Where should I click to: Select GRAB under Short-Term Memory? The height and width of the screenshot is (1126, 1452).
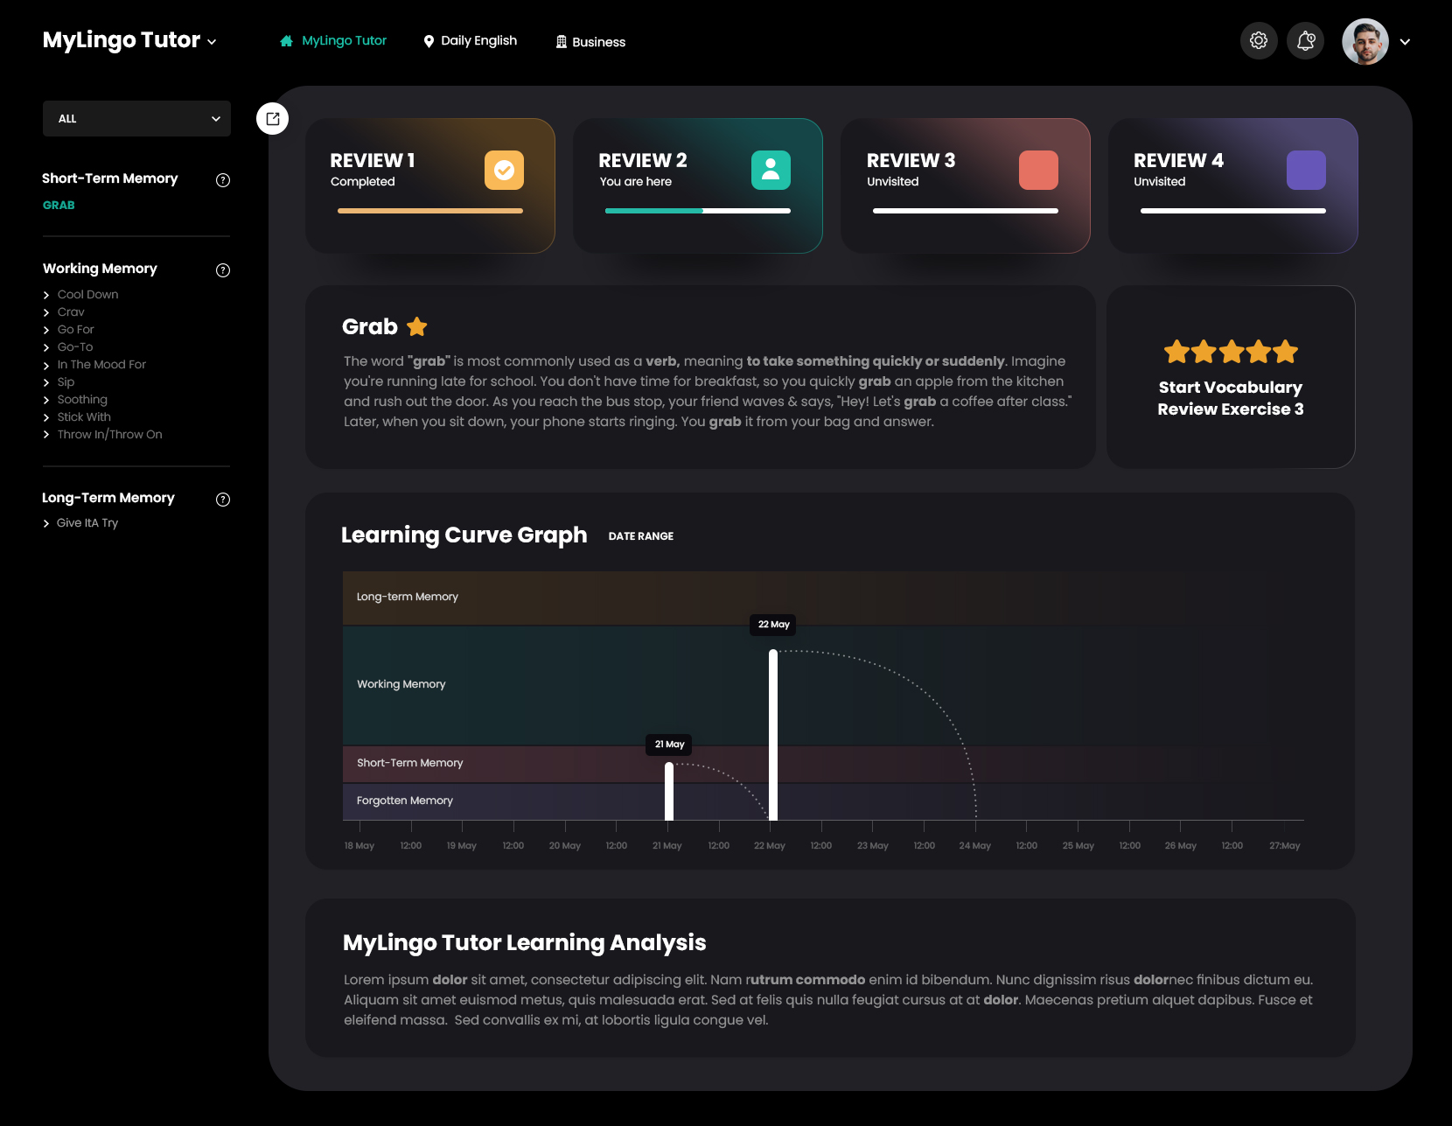pyautogui.click(x=59, y=205)
